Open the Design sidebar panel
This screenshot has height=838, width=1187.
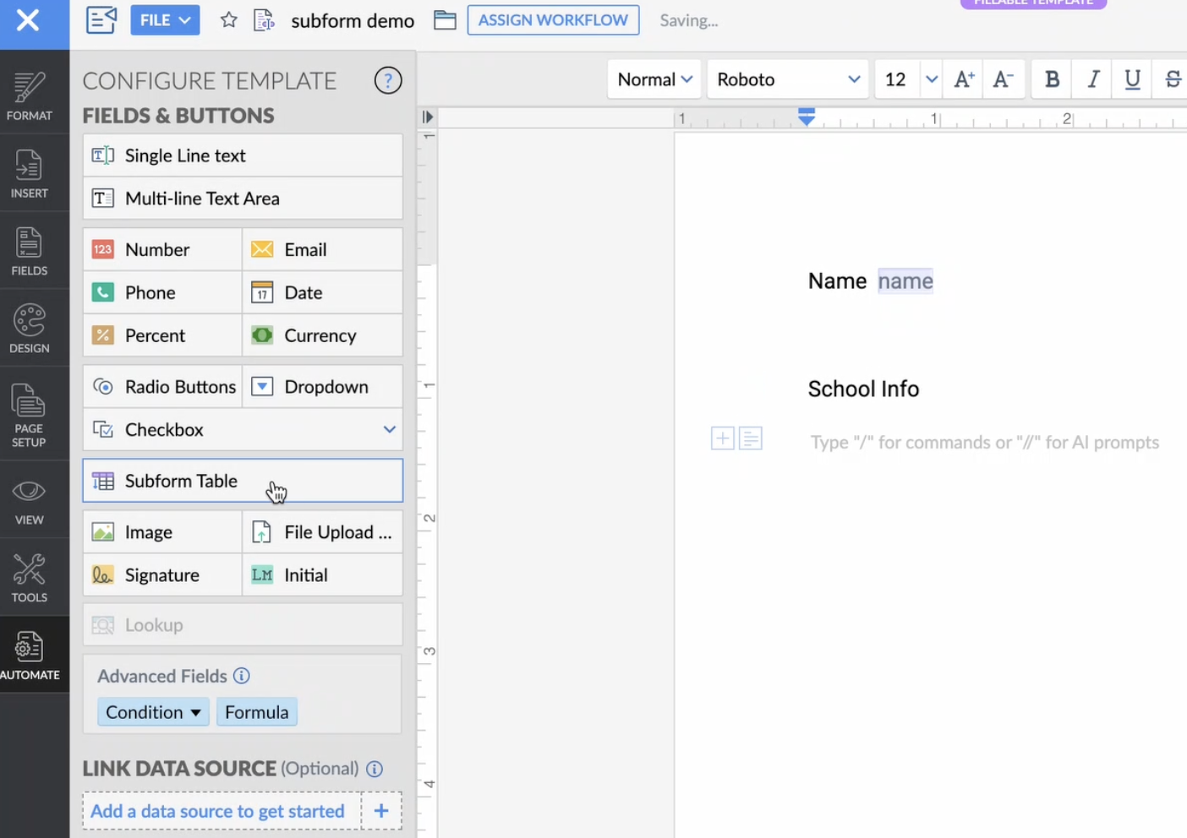tap(30, 329)
